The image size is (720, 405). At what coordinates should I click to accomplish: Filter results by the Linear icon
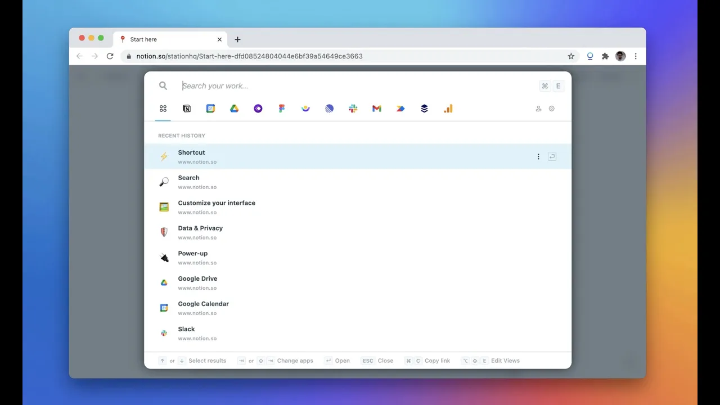pos(329,109)
